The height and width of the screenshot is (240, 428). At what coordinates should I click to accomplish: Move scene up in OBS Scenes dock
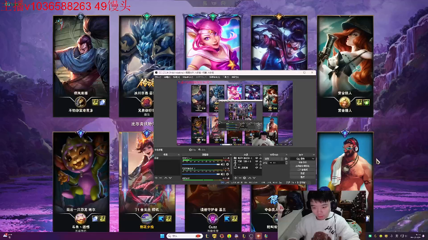(x=166, y=178)
